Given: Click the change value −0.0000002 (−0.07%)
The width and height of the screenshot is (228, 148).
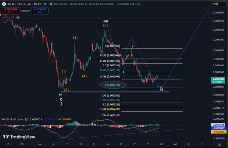Looking at the screenshot, I should point(128,4).
